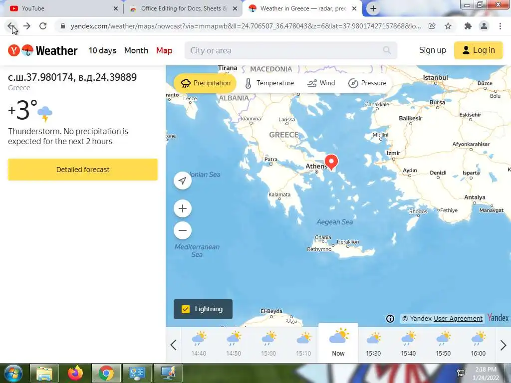Uncheck the Lightning checkbox

coord(186,309)
